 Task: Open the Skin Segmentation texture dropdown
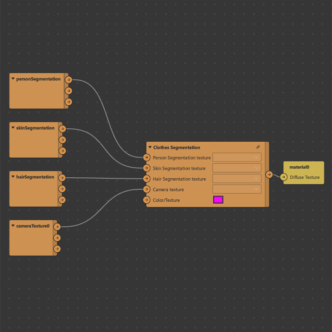tap(237, 168)
